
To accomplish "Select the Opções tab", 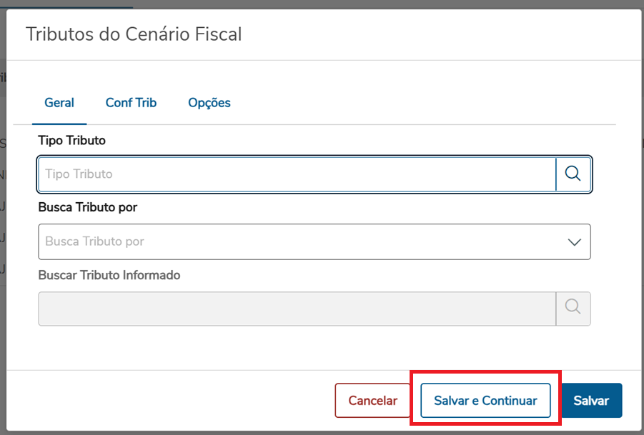I will tap(209, 103).
